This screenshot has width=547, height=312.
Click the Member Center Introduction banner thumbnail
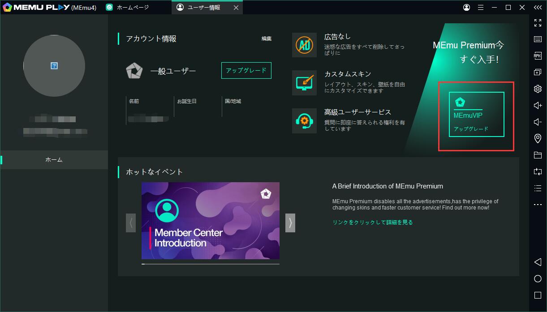(211, 221)
